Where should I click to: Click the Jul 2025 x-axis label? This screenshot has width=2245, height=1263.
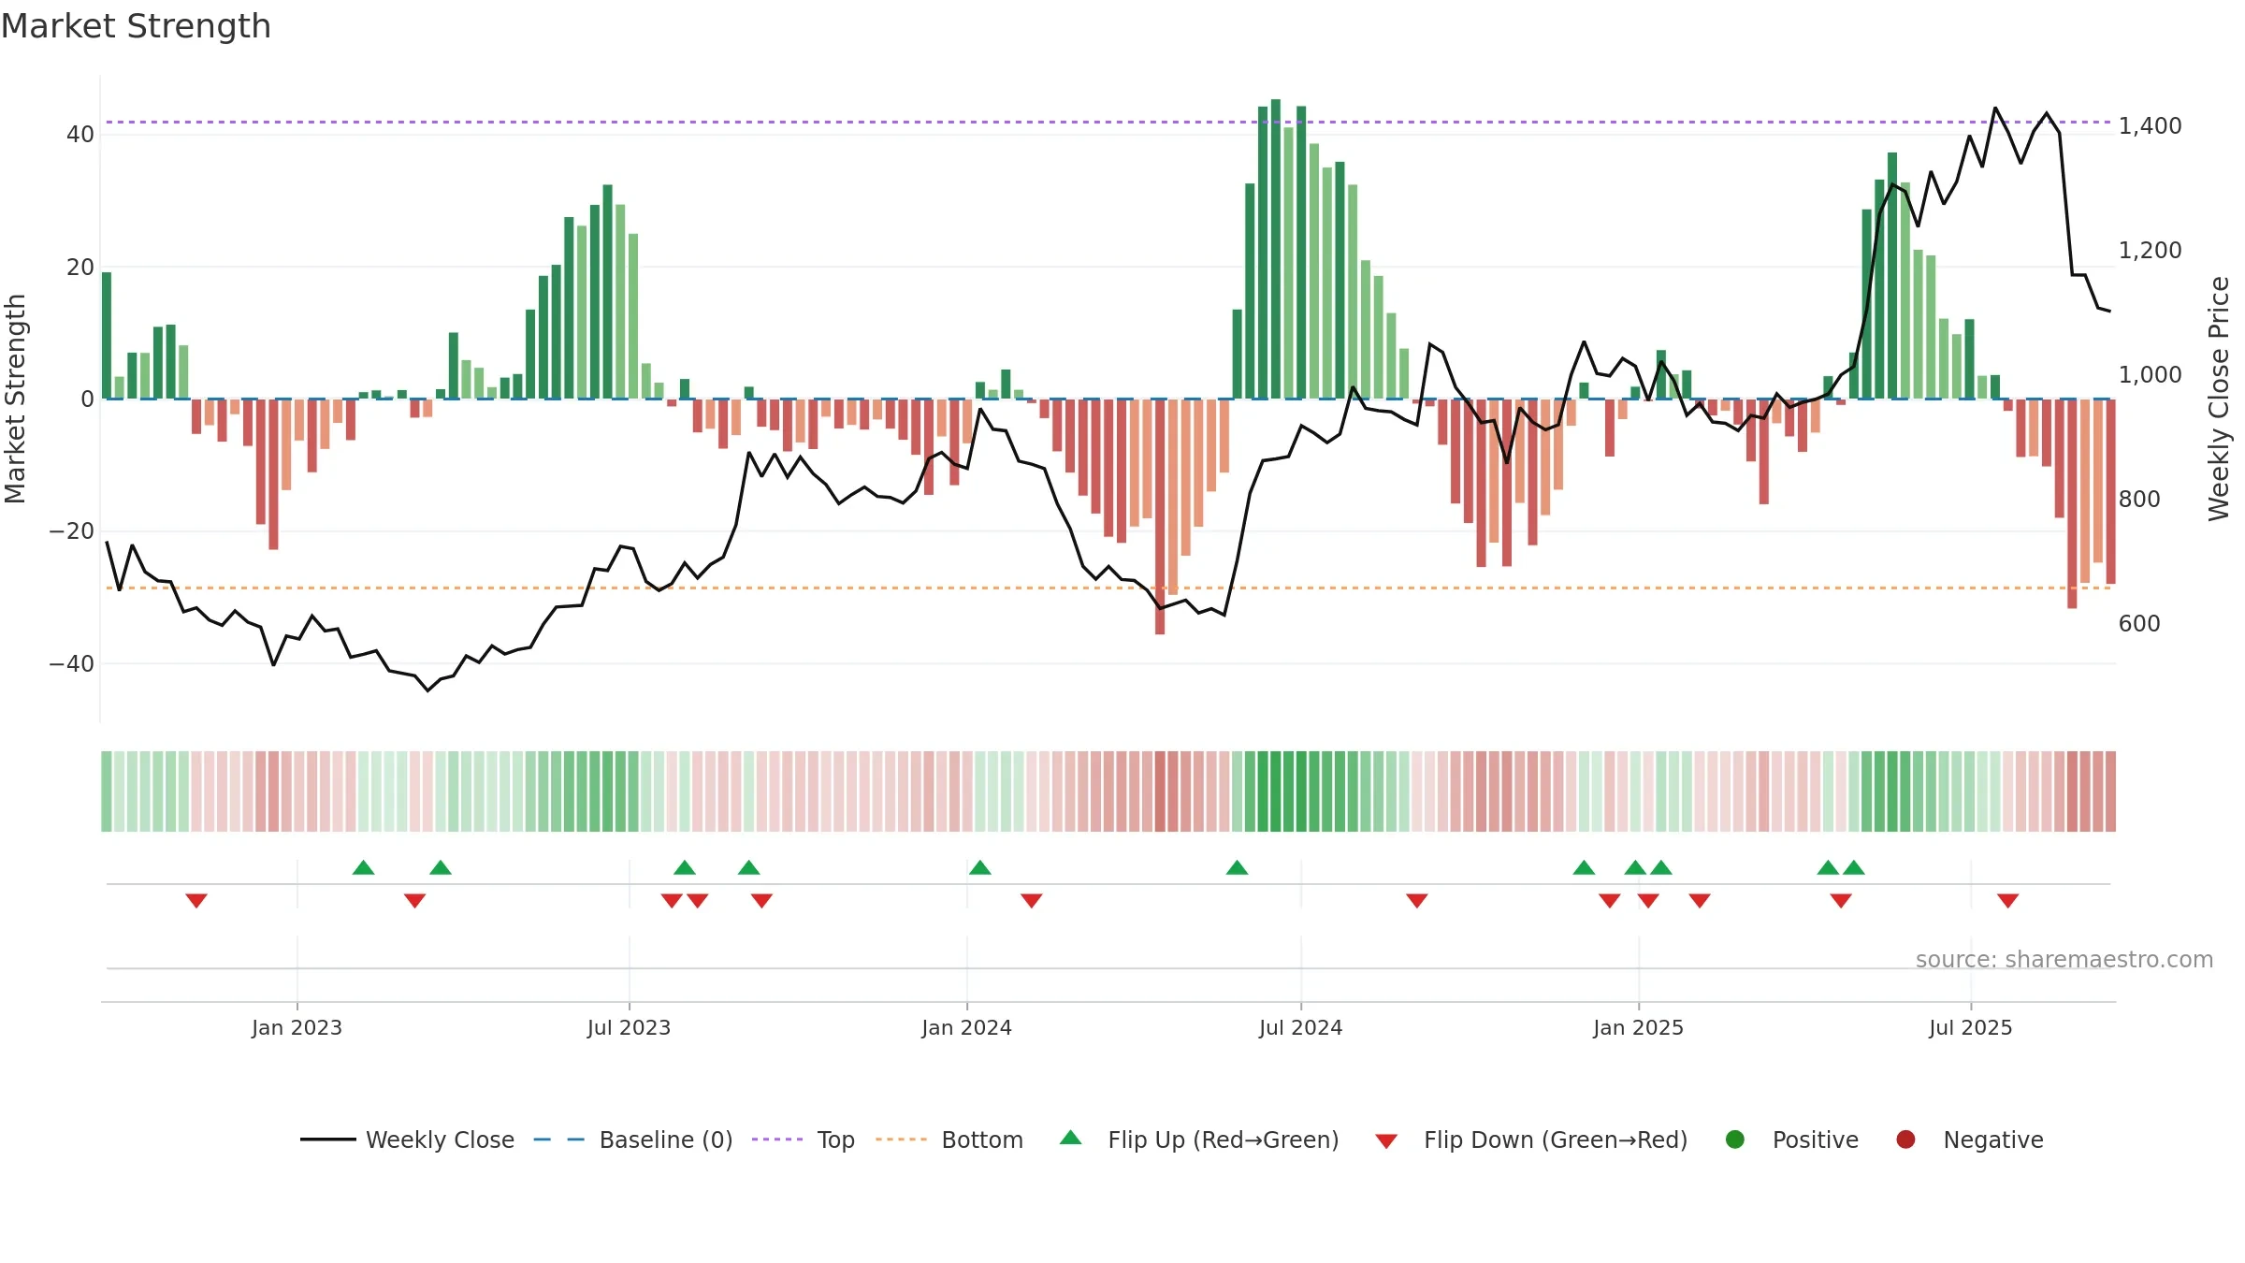point(1970,1028)
